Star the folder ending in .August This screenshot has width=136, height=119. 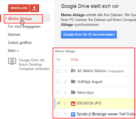coord(65,82)
